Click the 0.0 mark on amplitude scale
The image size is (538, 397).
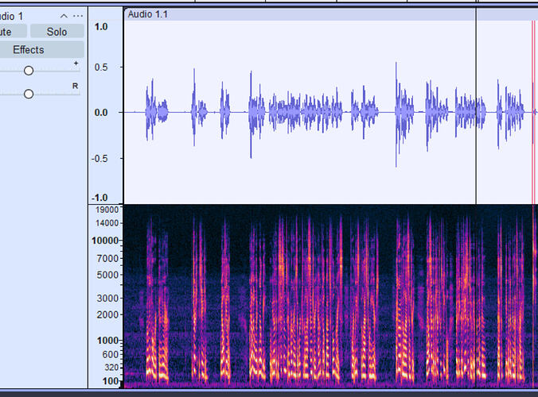[x=101, y=113]
